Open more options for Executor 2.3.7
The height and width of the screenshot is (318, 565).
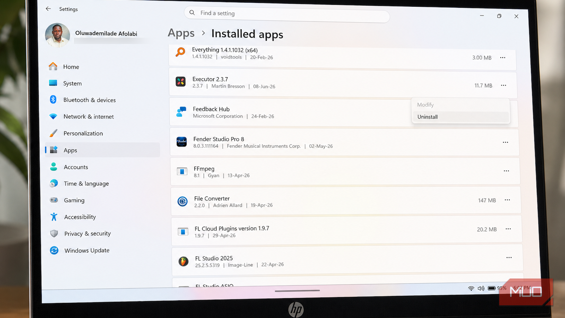pos(504,85)
